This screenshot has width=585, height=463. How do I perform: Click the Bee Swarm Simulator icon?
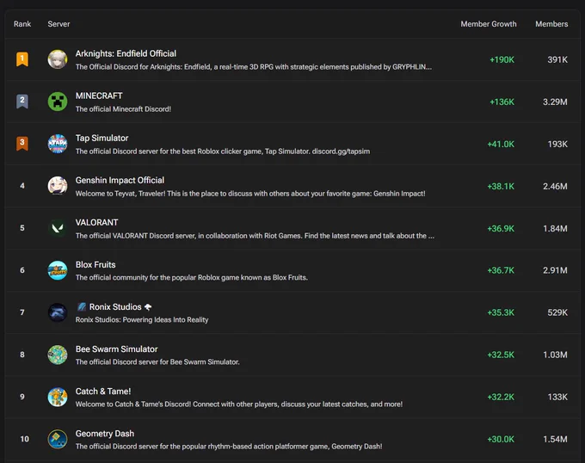point(58,355)
